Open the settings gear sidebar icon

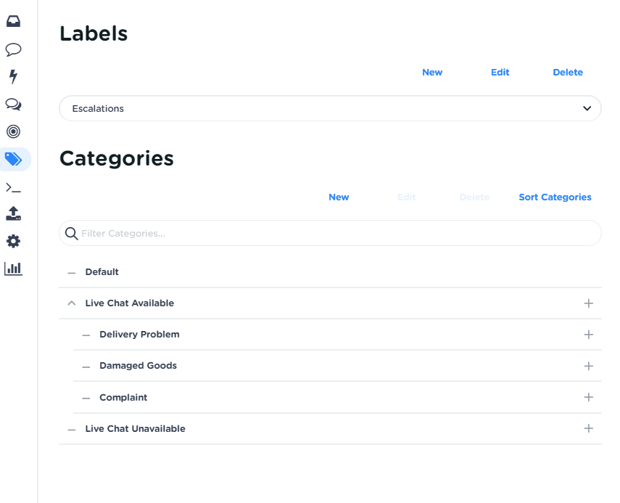tap(13, 241)
